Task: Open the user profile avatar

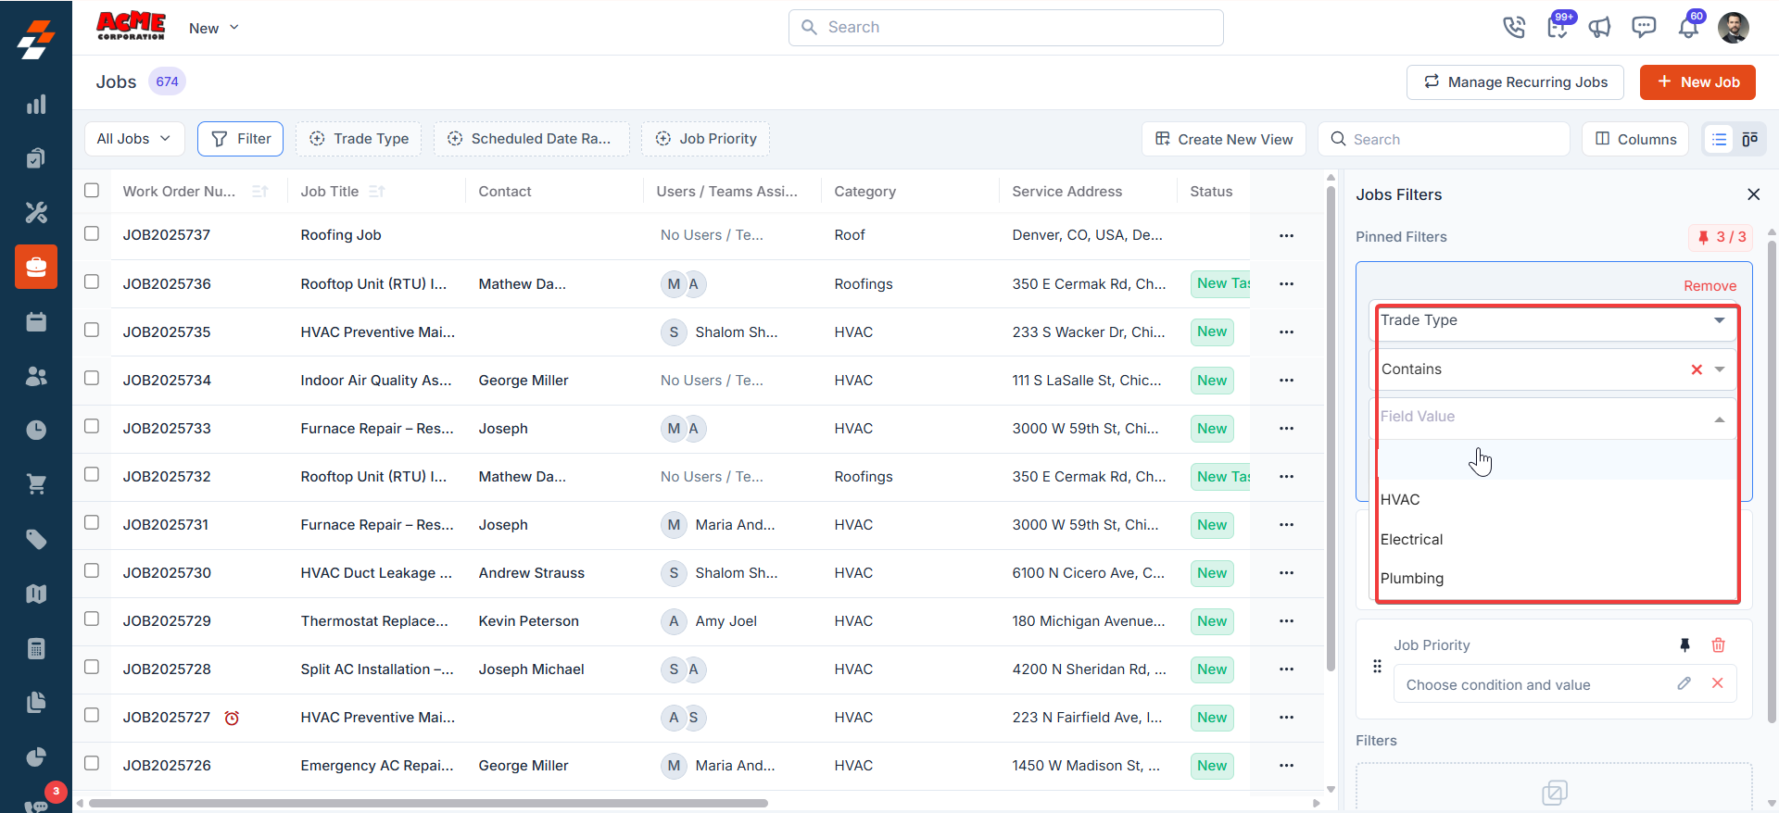Action: point(1734,28)
